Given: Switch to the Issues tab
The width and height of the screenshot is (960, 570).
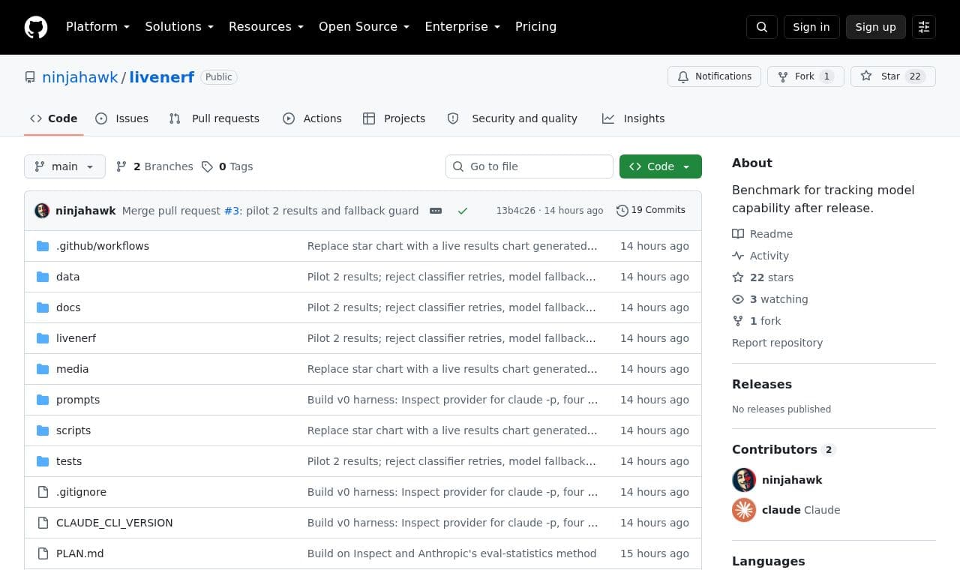Looking at the screenshot, I should tap(122, 118).
